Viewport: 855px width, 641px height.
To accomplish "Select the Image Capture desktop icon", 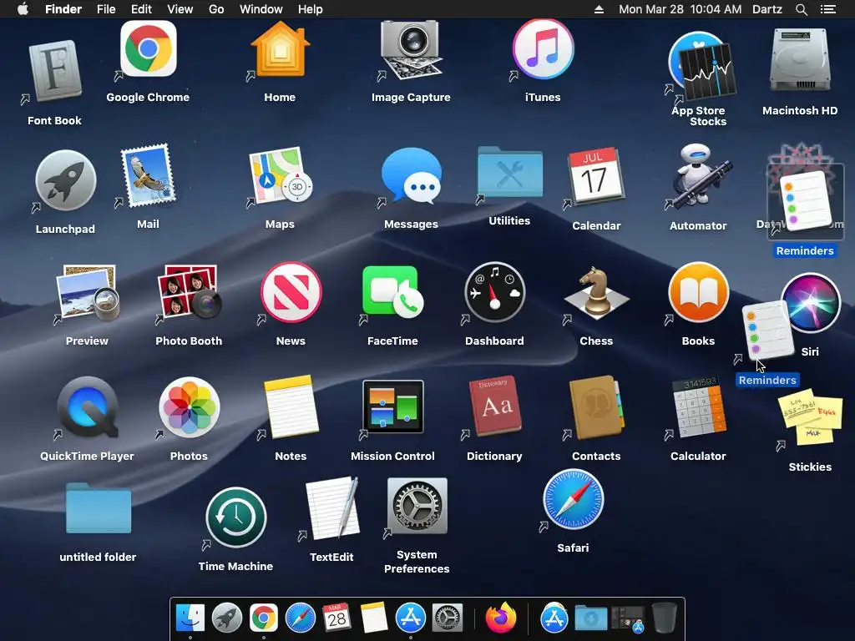I will [x=411, y=50].
